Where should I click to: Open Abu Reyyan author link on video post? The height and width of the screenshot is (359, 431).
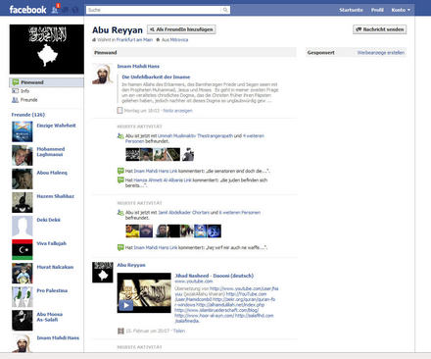click(x=131, y=265)
